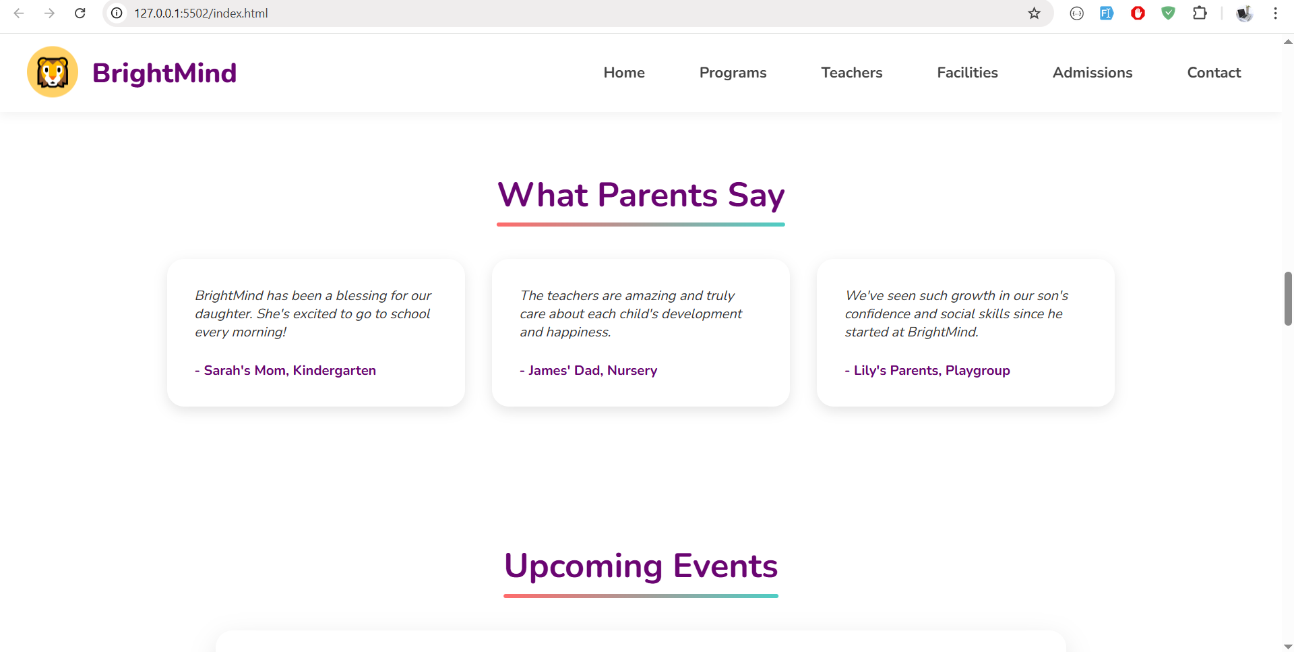The image size is (1294, 652).
Task: Open Chrome's three-dot menu
Action: (1275, 13)
